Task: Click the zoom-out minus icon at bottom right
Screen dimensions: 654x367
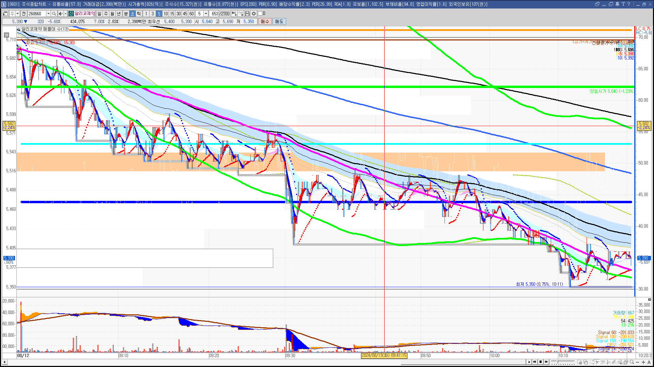Action: 638,362
